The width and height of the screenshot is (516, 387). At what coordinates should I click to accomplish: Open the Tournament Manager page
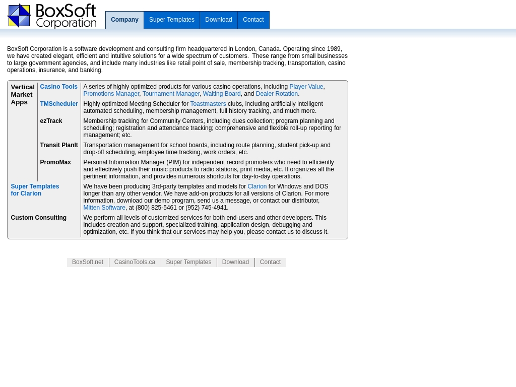pyautogui.click(x=171, y=94)
